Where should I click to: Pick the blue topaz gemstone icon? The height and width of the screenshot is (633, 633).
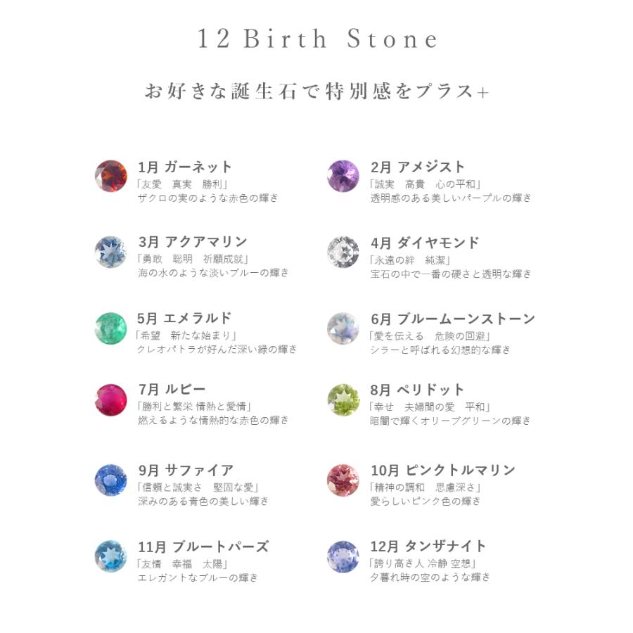pos(111,556)
